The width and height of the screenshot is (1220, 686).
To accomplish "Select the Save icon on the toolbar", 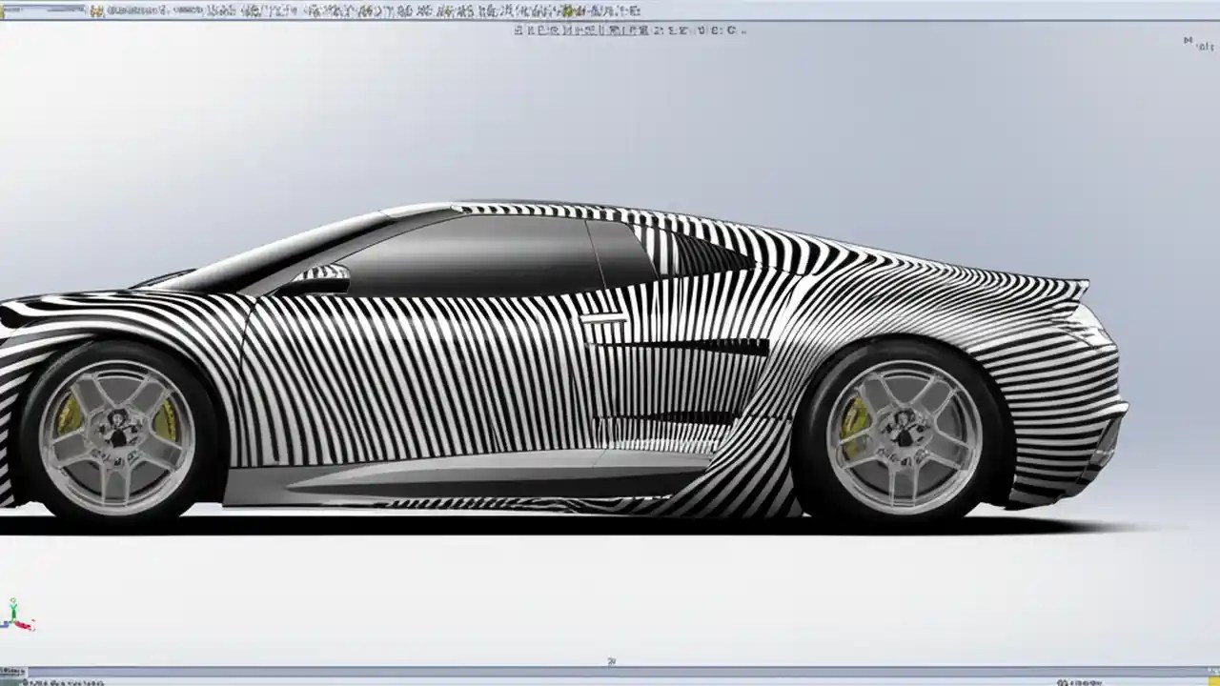I will 124,10.
